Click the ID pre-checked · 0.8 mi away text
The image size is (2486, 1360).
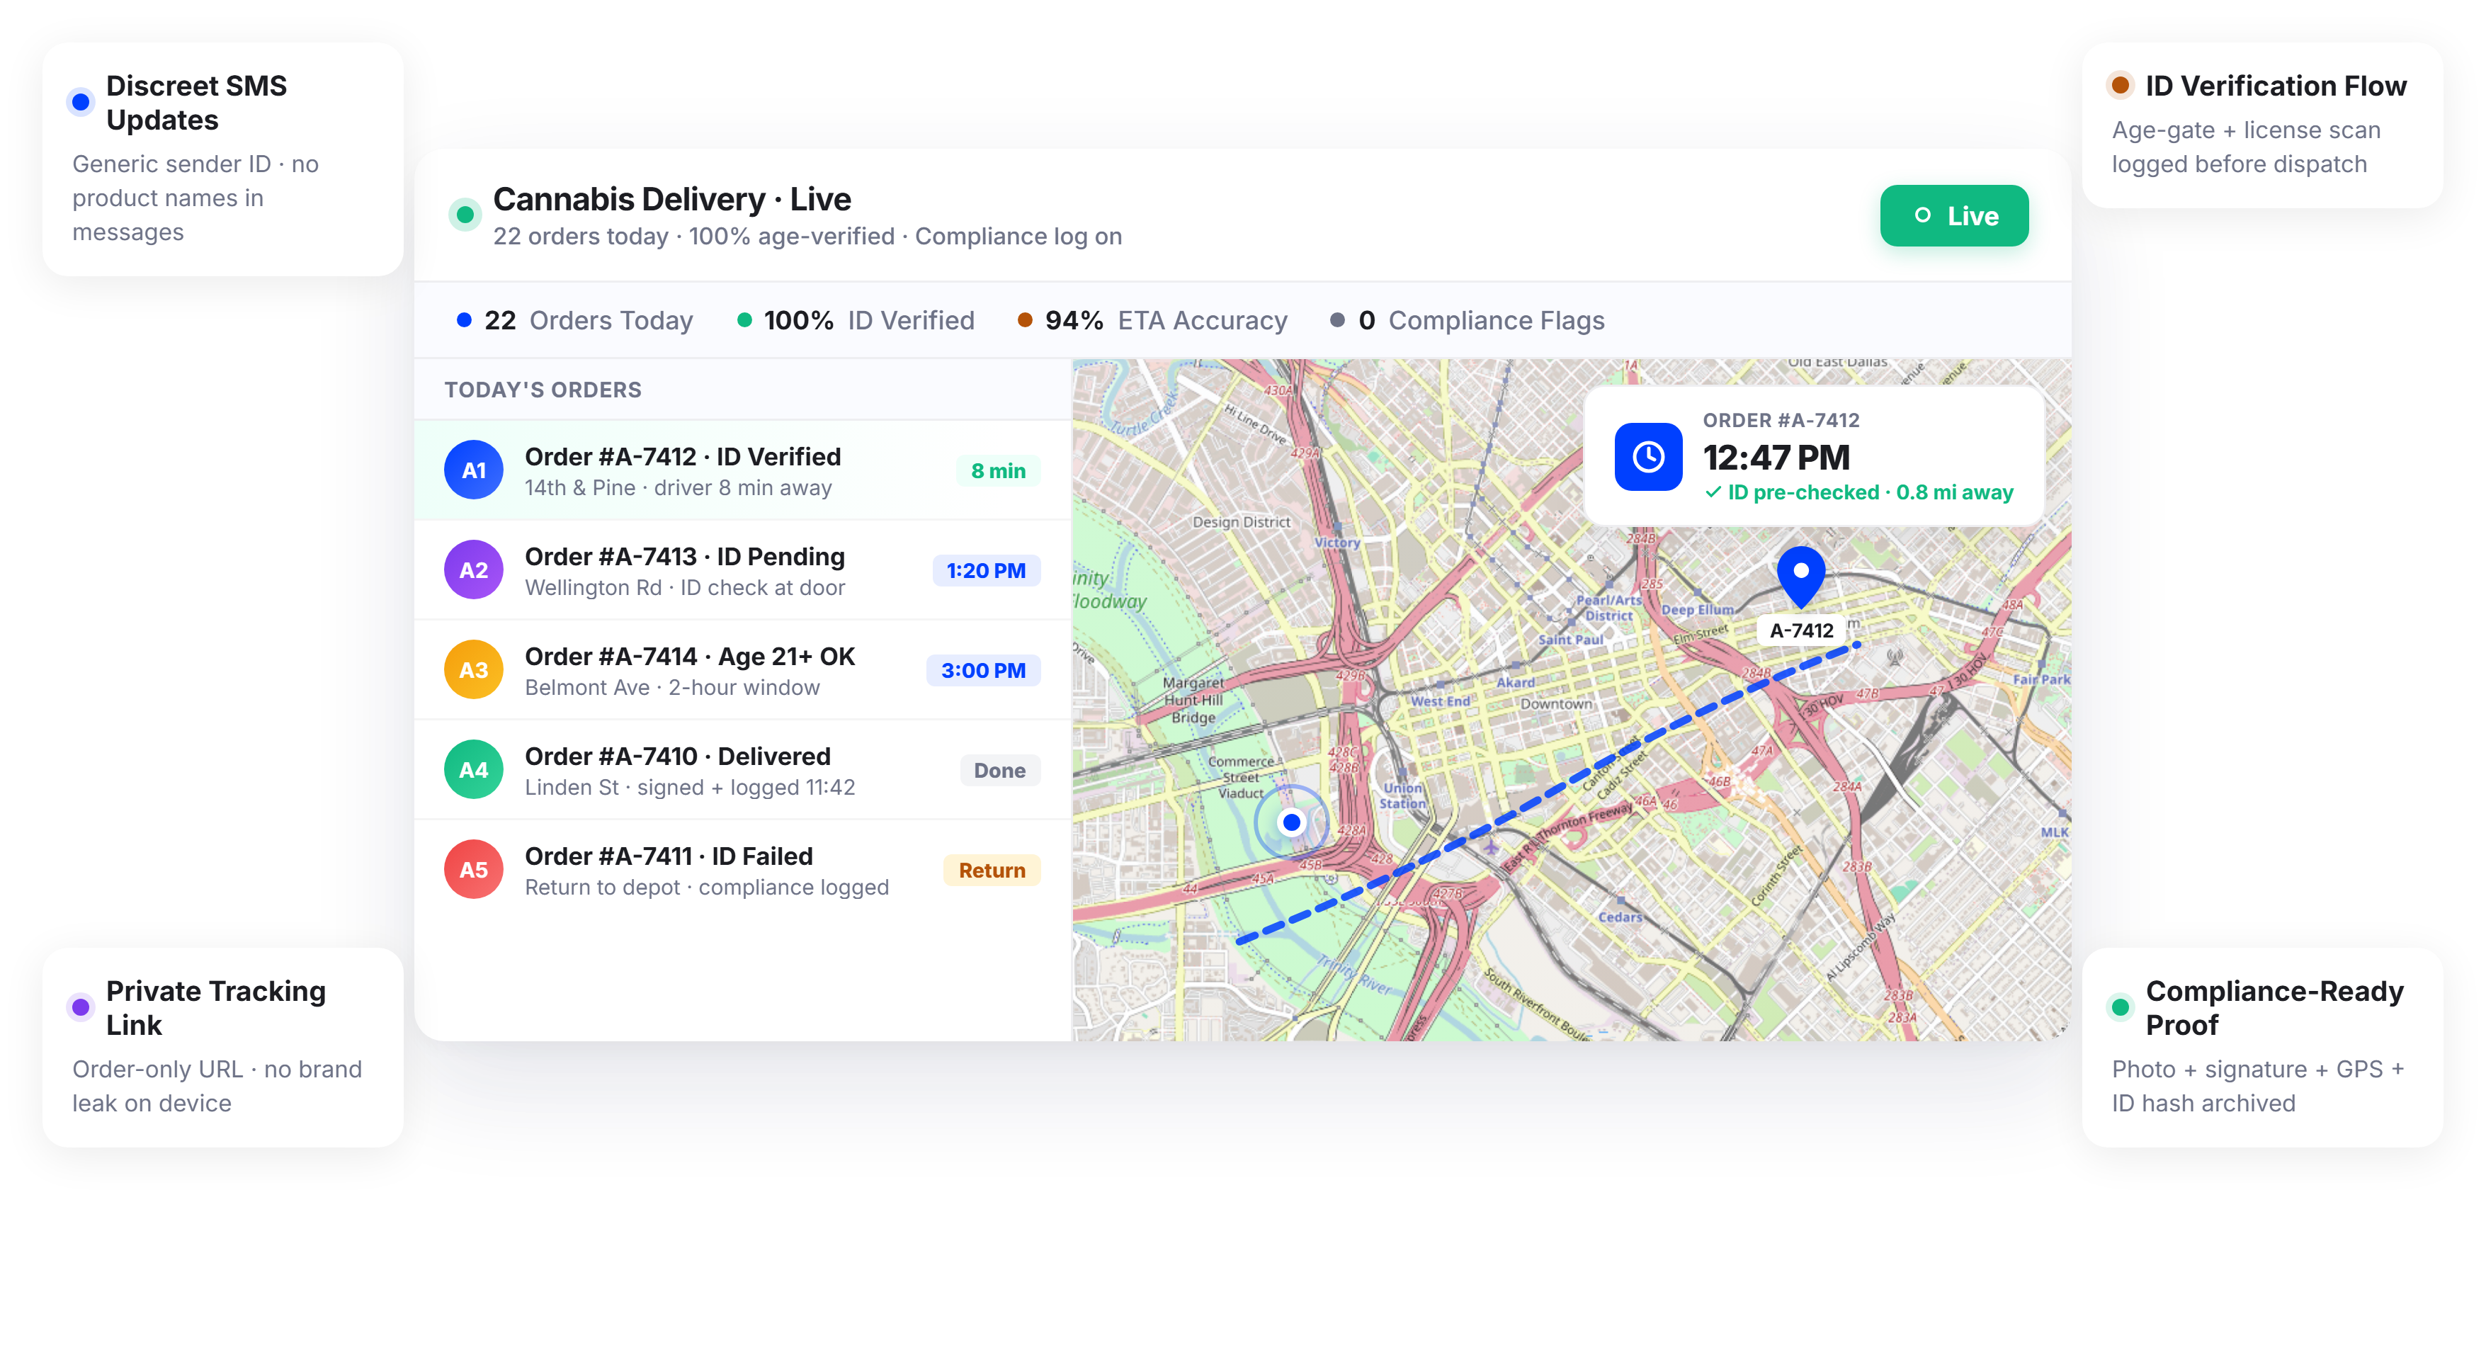pyautogui.click(x=1869, y=492)
